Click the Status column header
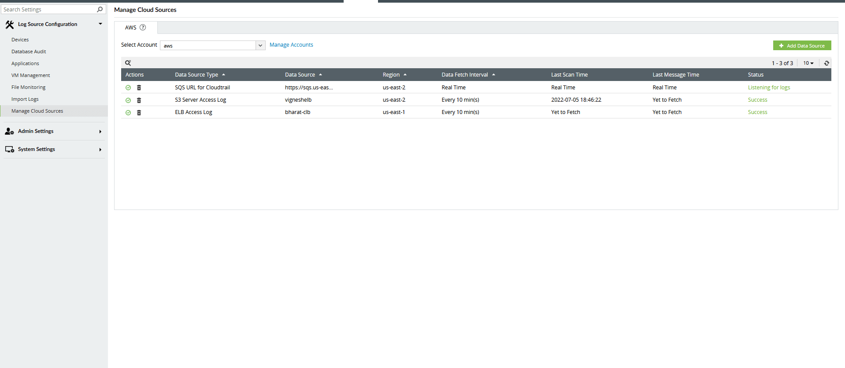Screen dimensions: 845x368 [x=756, y=75]
